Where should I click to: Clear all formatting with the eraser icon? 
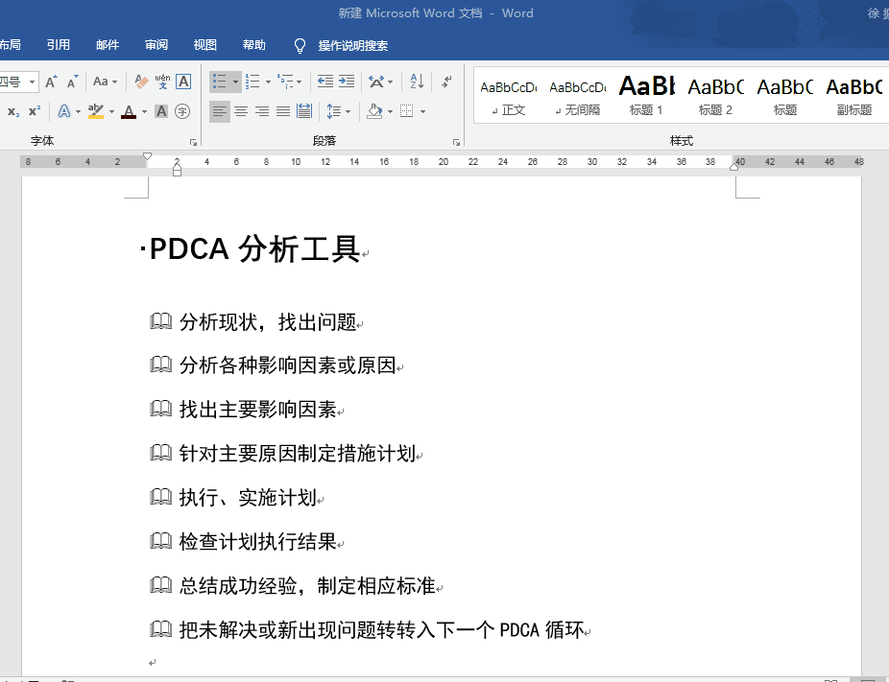coord(141,82)
